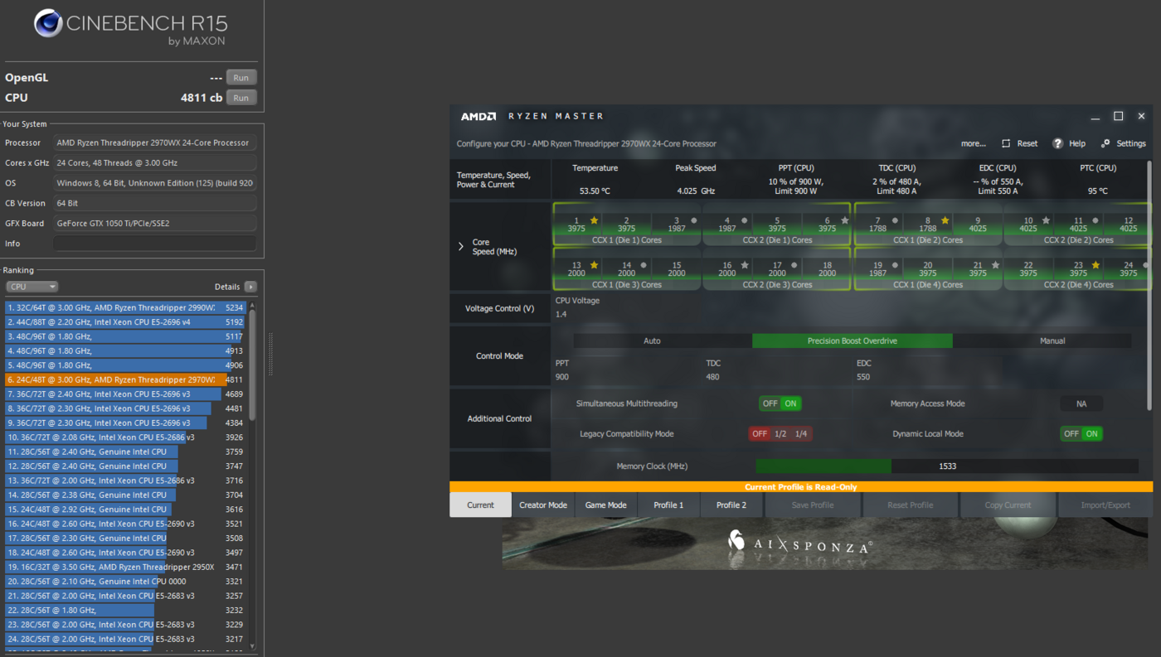Switch to the Game Mode tab
Viewport: 1161px width, 657px height.
pos(606,505)
